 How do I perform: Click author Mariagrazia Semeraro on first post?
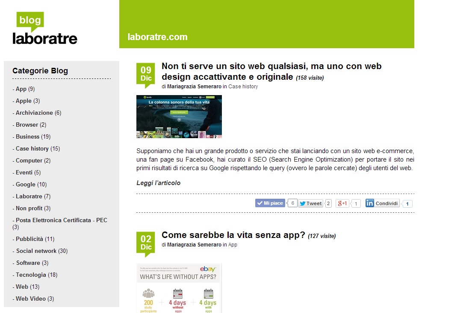point(194,87)
